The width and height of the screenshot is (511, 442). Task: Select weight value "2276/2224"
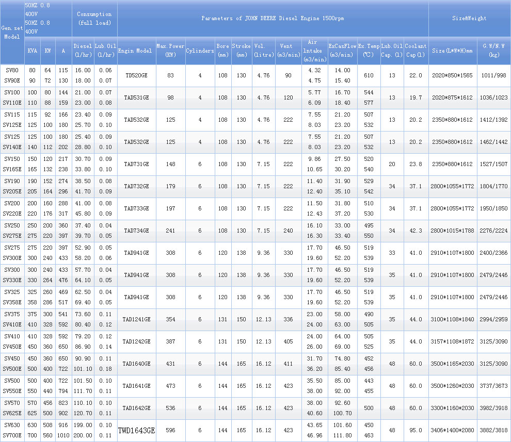[494, 230]
